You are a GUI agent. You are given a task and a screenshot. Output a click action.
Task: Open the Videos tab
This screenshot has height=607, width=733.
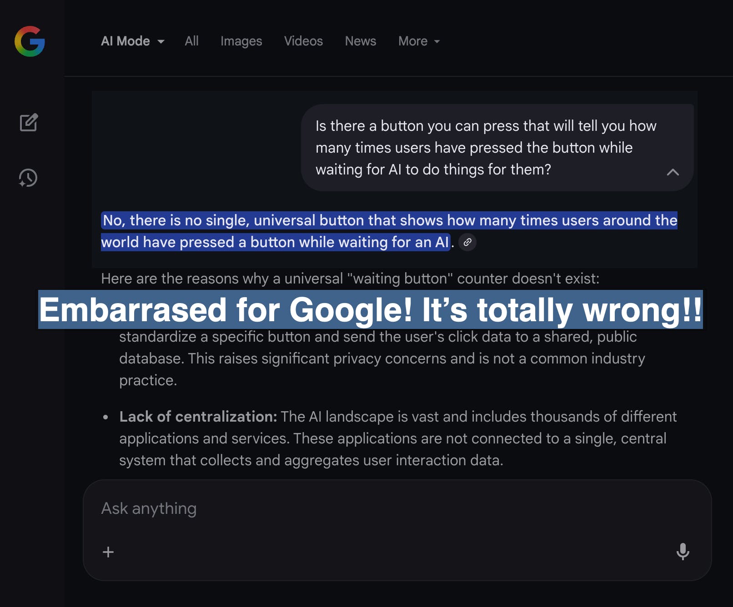coord(303,41)
